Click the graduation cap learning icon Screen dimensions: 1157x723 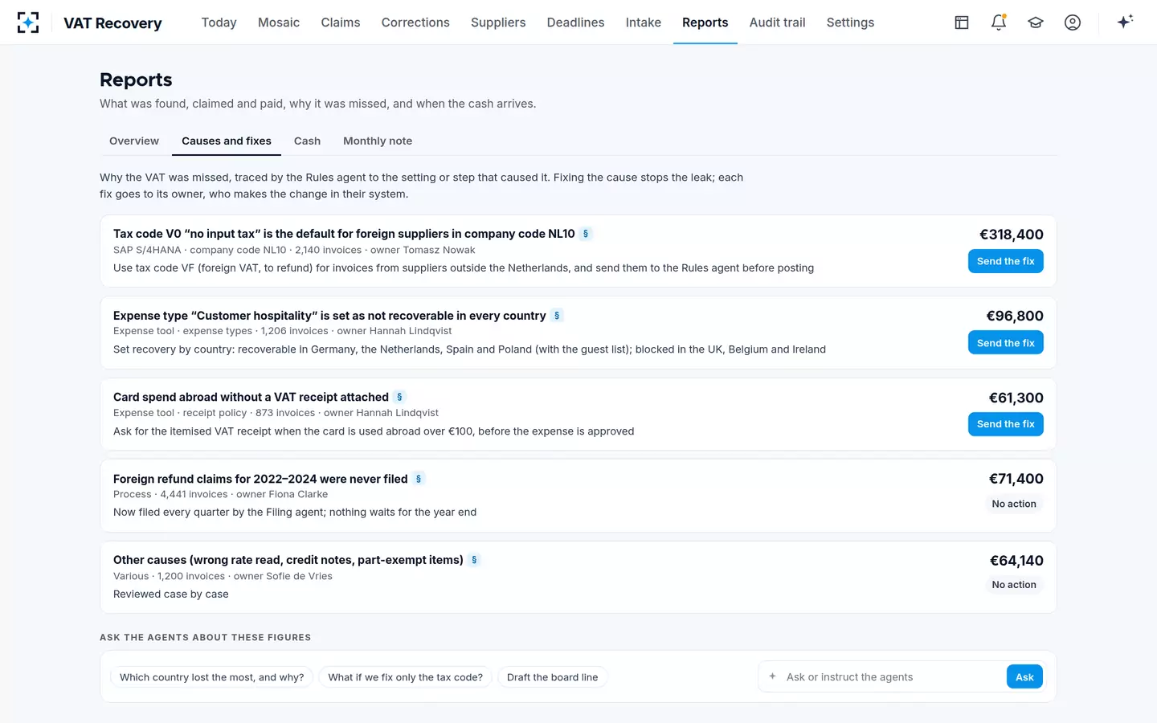(1036, 22)
